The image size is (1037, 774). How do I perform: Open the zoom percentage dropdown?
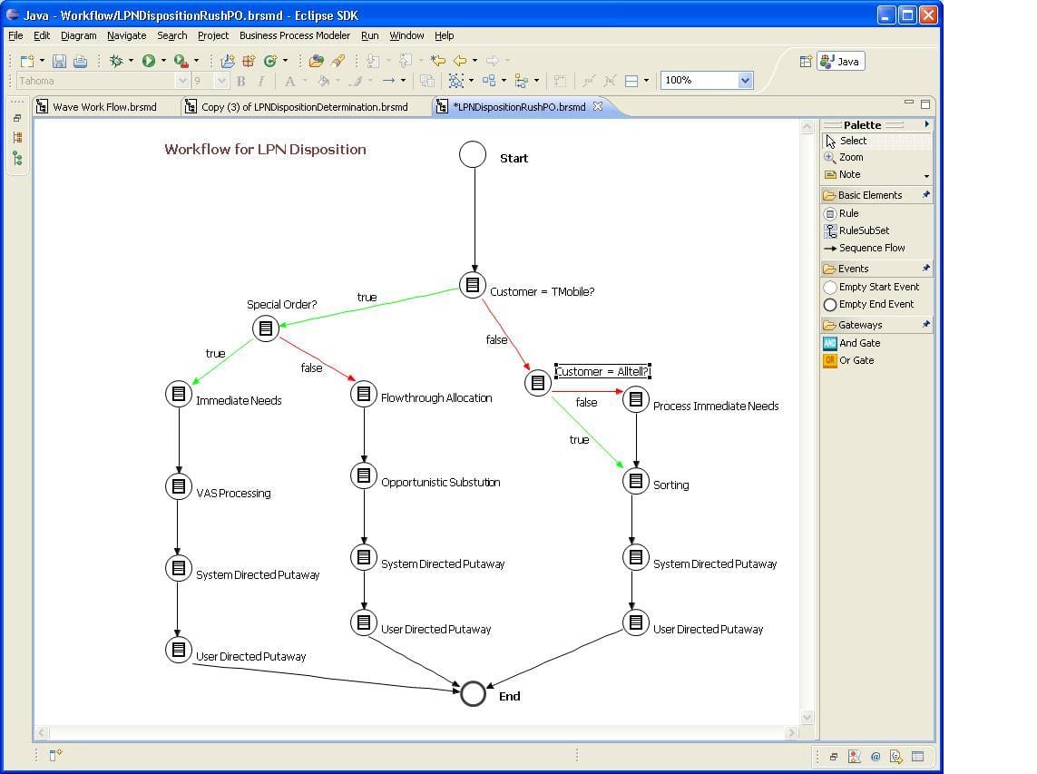pyautogui.click(x=746, y=80)
